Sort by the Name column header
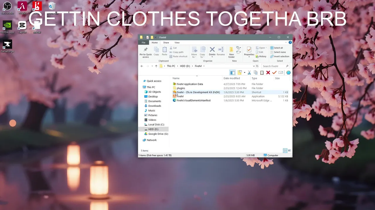 197,78
